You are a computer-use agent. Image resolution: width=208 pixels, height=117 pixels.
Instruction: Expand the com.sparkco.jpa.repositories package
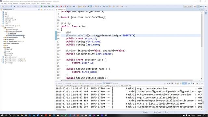point(5,35)
